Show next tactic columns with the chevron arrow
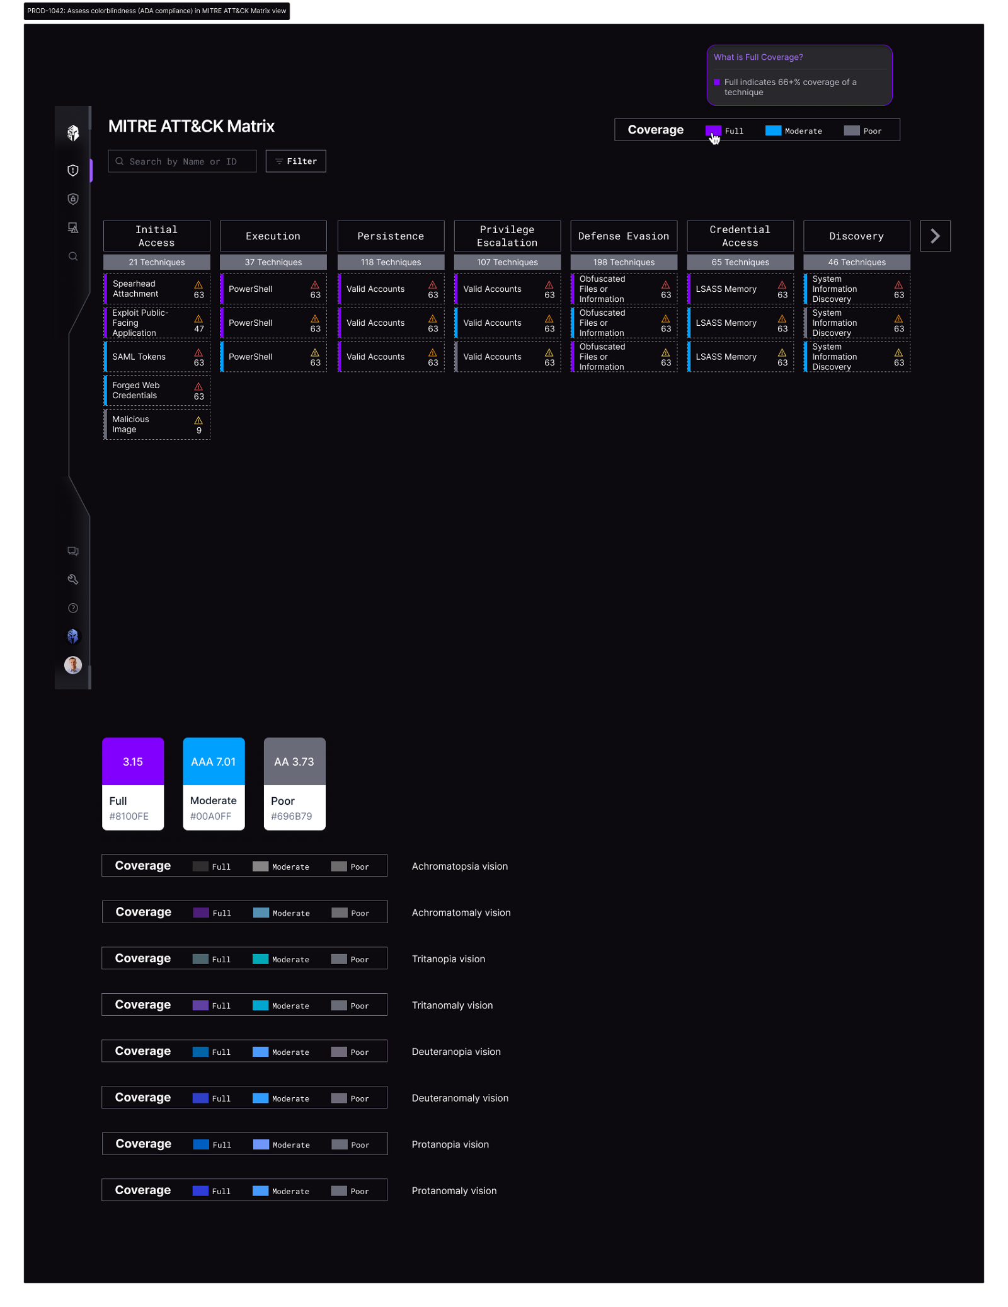 pyautogui.click(x=935, y=236)
